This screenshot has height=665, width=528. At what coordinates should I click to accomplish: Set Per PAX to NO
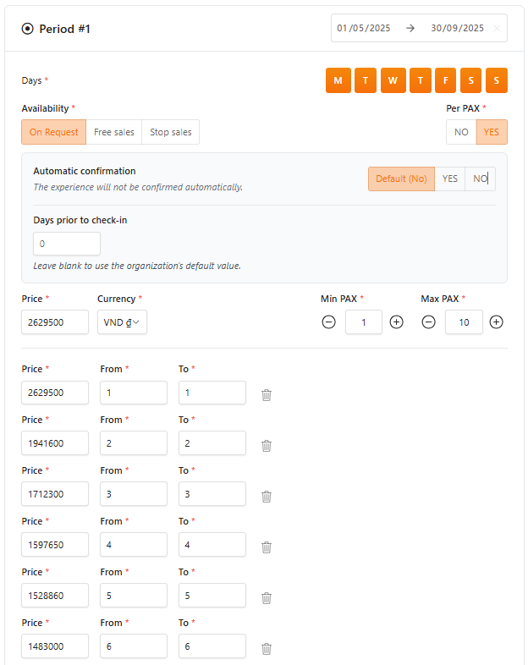click(x=461, y=132)
